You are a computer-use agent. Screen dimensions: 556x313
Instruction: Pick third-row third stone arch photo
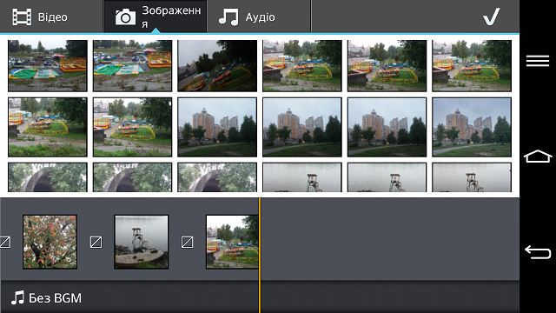coord(217,177)
